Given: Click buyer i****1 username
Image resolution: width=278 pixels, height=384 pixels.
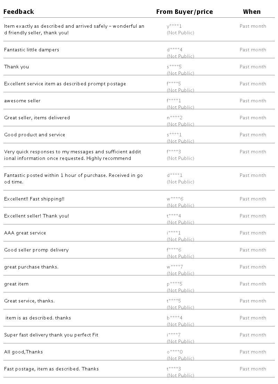Looking at the screenshot, I should pos(173,233).
